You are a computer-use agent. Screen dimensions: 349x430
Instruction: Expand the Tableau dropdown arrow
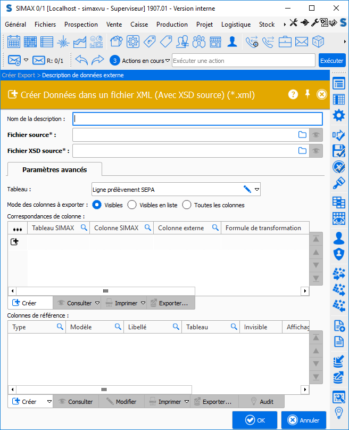coord(257,189)
